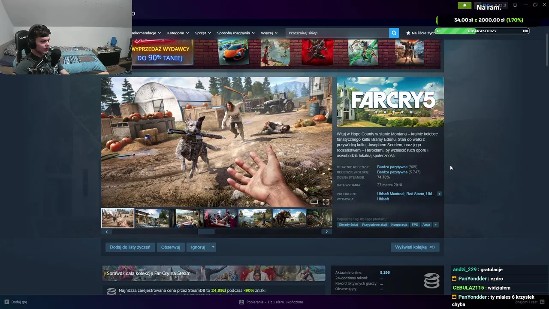The height and width of the screenshot is (309, 549).
Task: Click the 27 marca 2018 release date
Action: [x=389, y=185]
